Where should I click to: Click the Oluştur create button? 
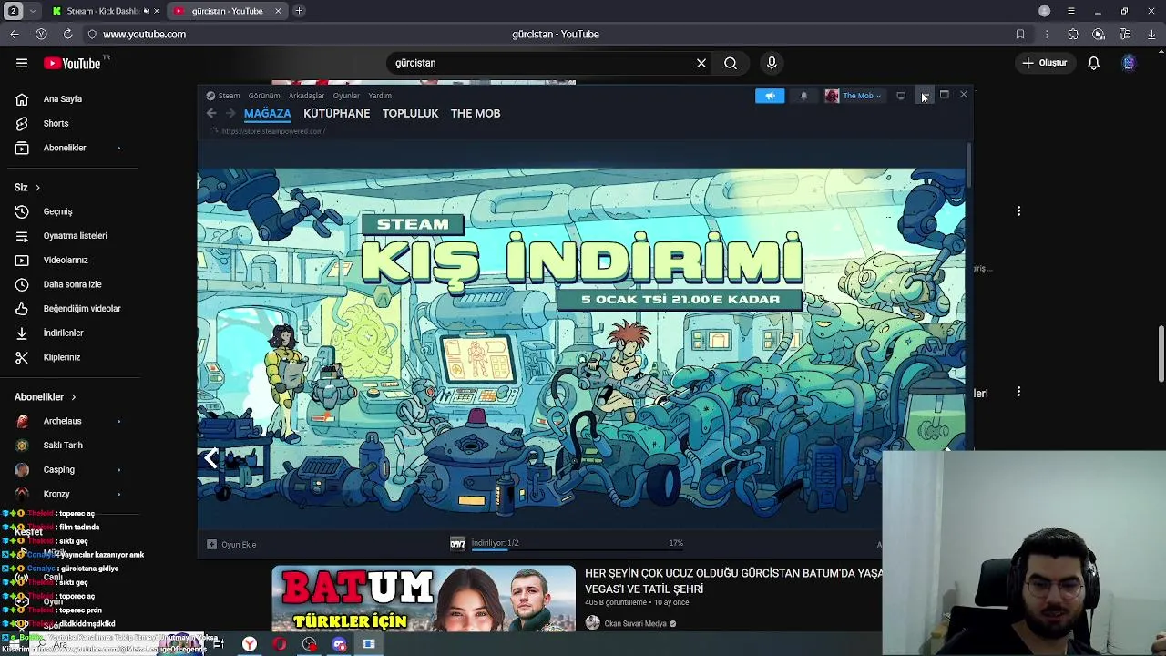tap(1044, 63)
